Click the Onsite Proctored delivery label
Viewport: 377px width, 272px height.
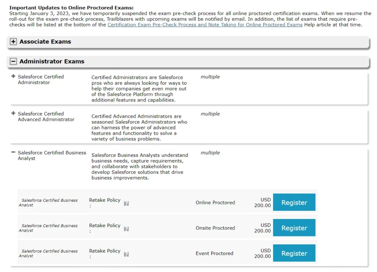coord(215,228)
